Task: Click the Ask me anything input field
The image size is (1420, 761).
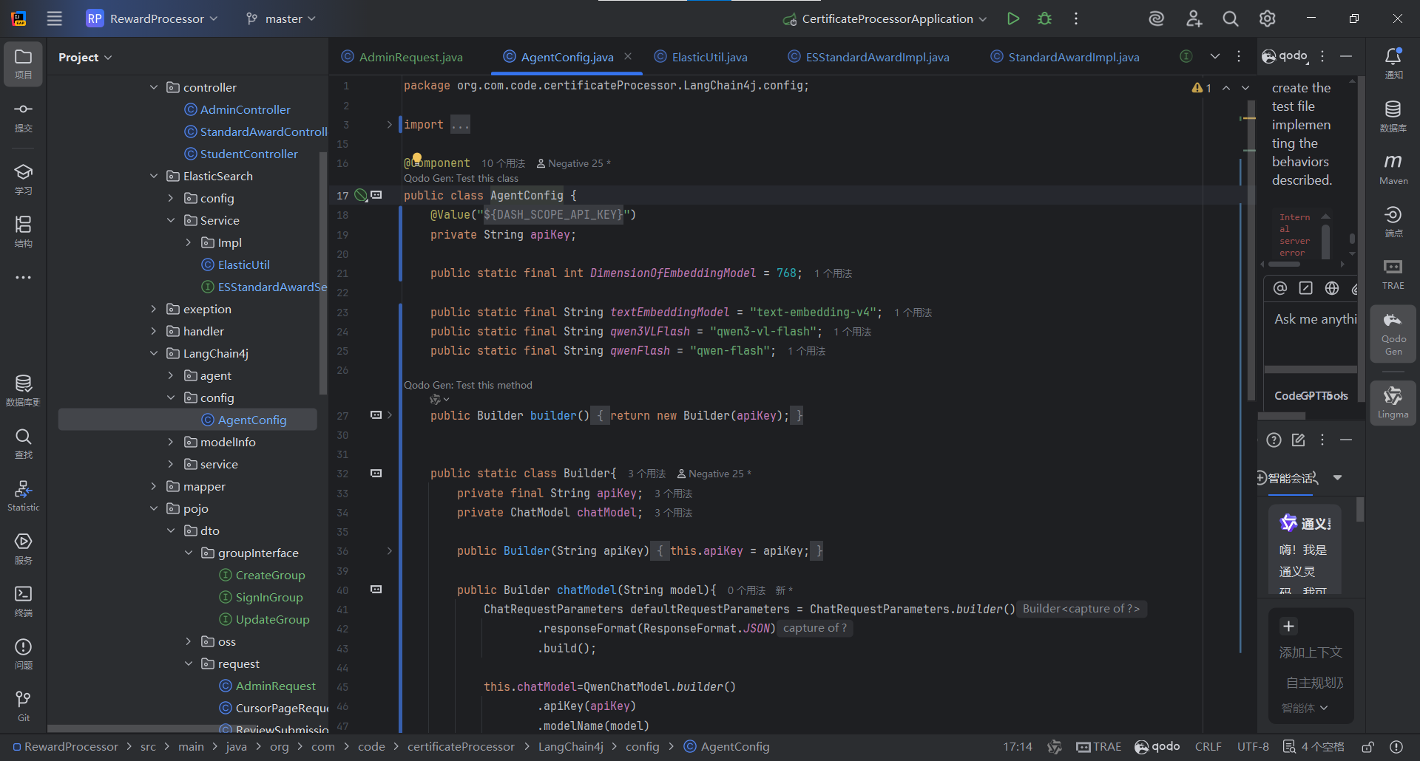Action: pyautogui.click(x=1315, y=319)
